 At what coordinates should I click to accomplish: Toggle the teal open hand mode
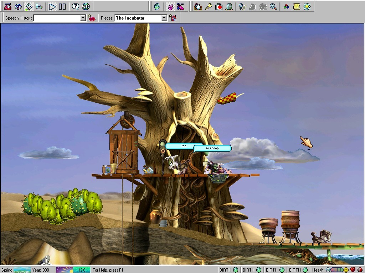157,6
